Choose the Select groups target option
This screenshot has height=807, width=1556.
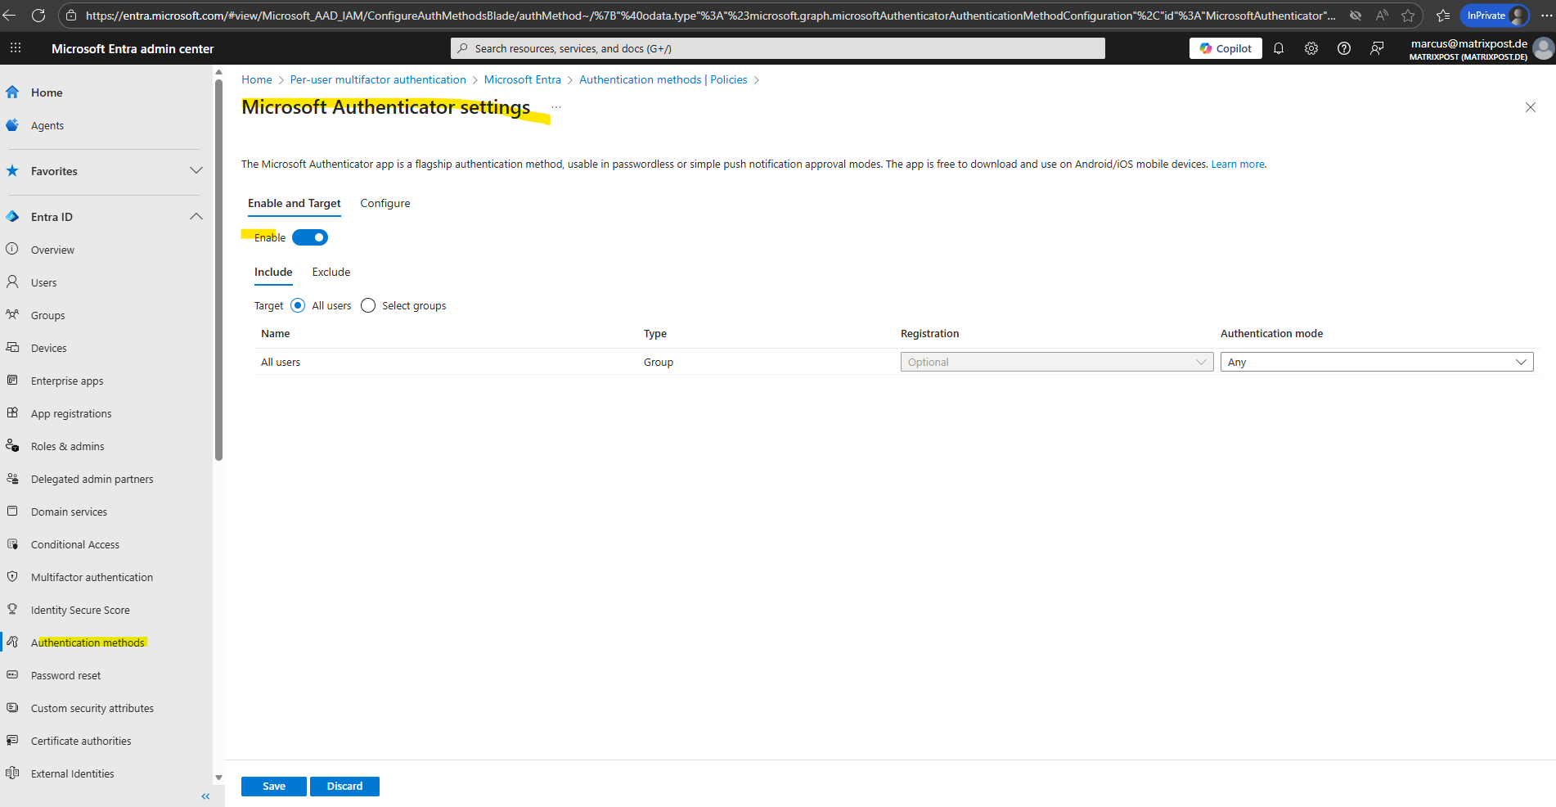[367, 304]
